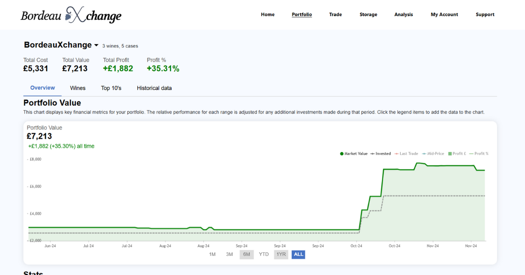525x275 pixels.
Task: Show the Mid-Price series
Action: 433,154
